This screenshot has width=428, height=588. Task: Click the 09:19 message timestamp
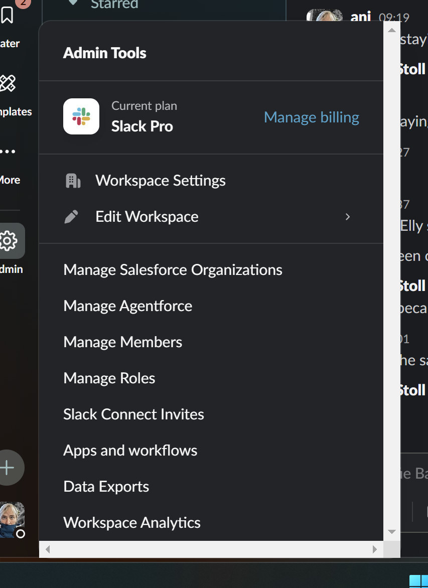point(394,18)
